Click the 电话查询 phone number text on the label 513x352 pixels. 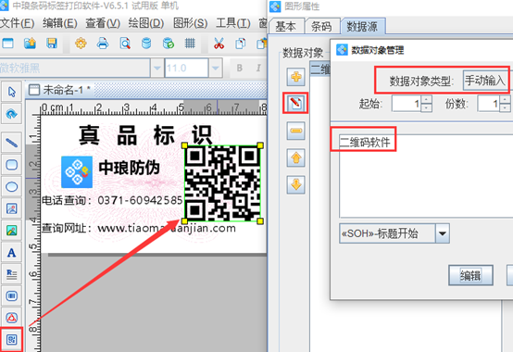pos(112,200)
